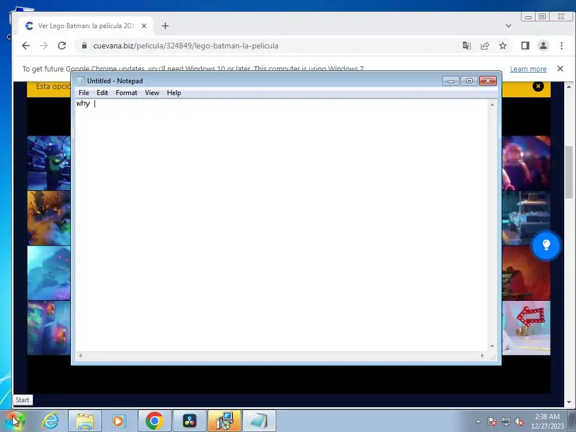Open the taskbar clock and date
Screen dimensions: 576x432
[x=547, y=421]
